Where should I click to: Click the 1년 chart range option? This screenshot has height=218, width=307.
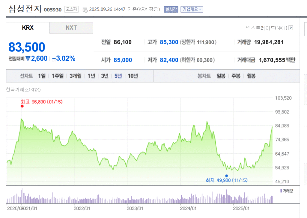pos(91,76)
